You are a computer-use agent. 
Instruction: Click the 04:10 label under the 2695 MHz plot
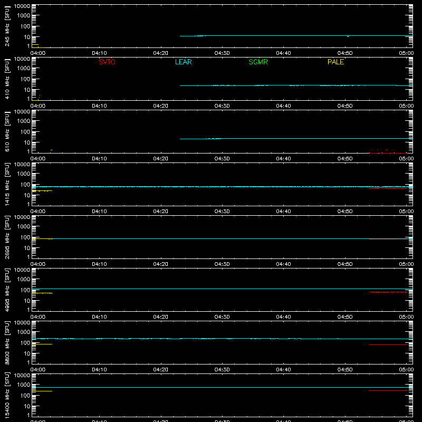[99, 264]
